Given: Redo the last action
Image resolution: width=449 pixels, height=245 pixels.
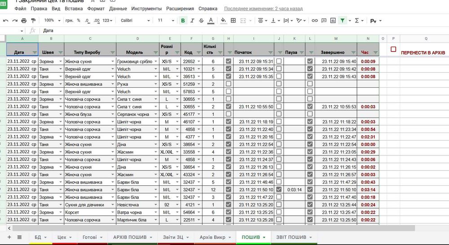Looking at the screenshot, I should click(15, 21).
